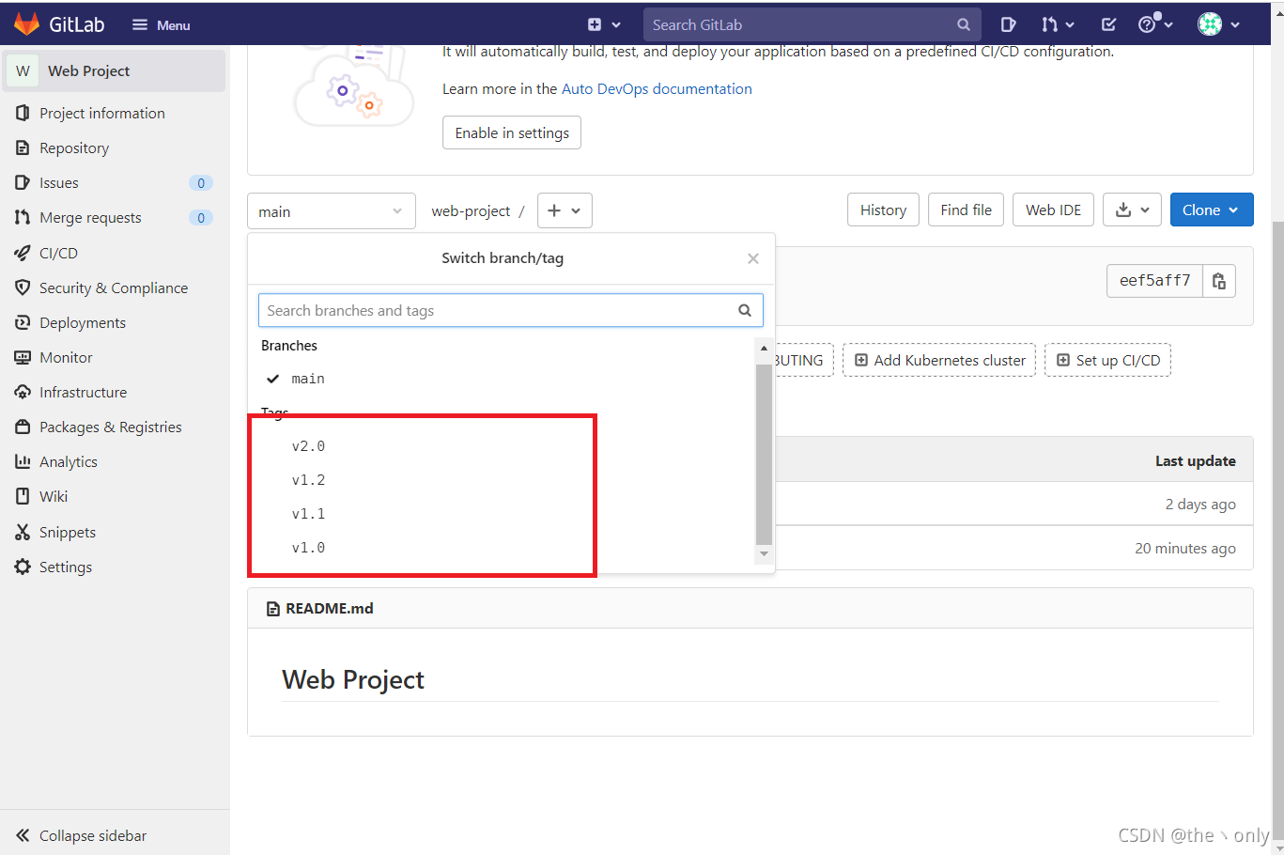Open the Help question mark dropdown
Screen dimensions: 1284x855
pyautogui.click(x=1155, y=24)
